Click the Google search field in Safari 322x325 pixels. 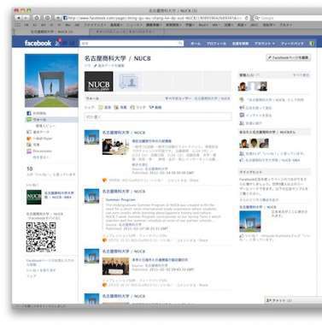coord(289,18)
